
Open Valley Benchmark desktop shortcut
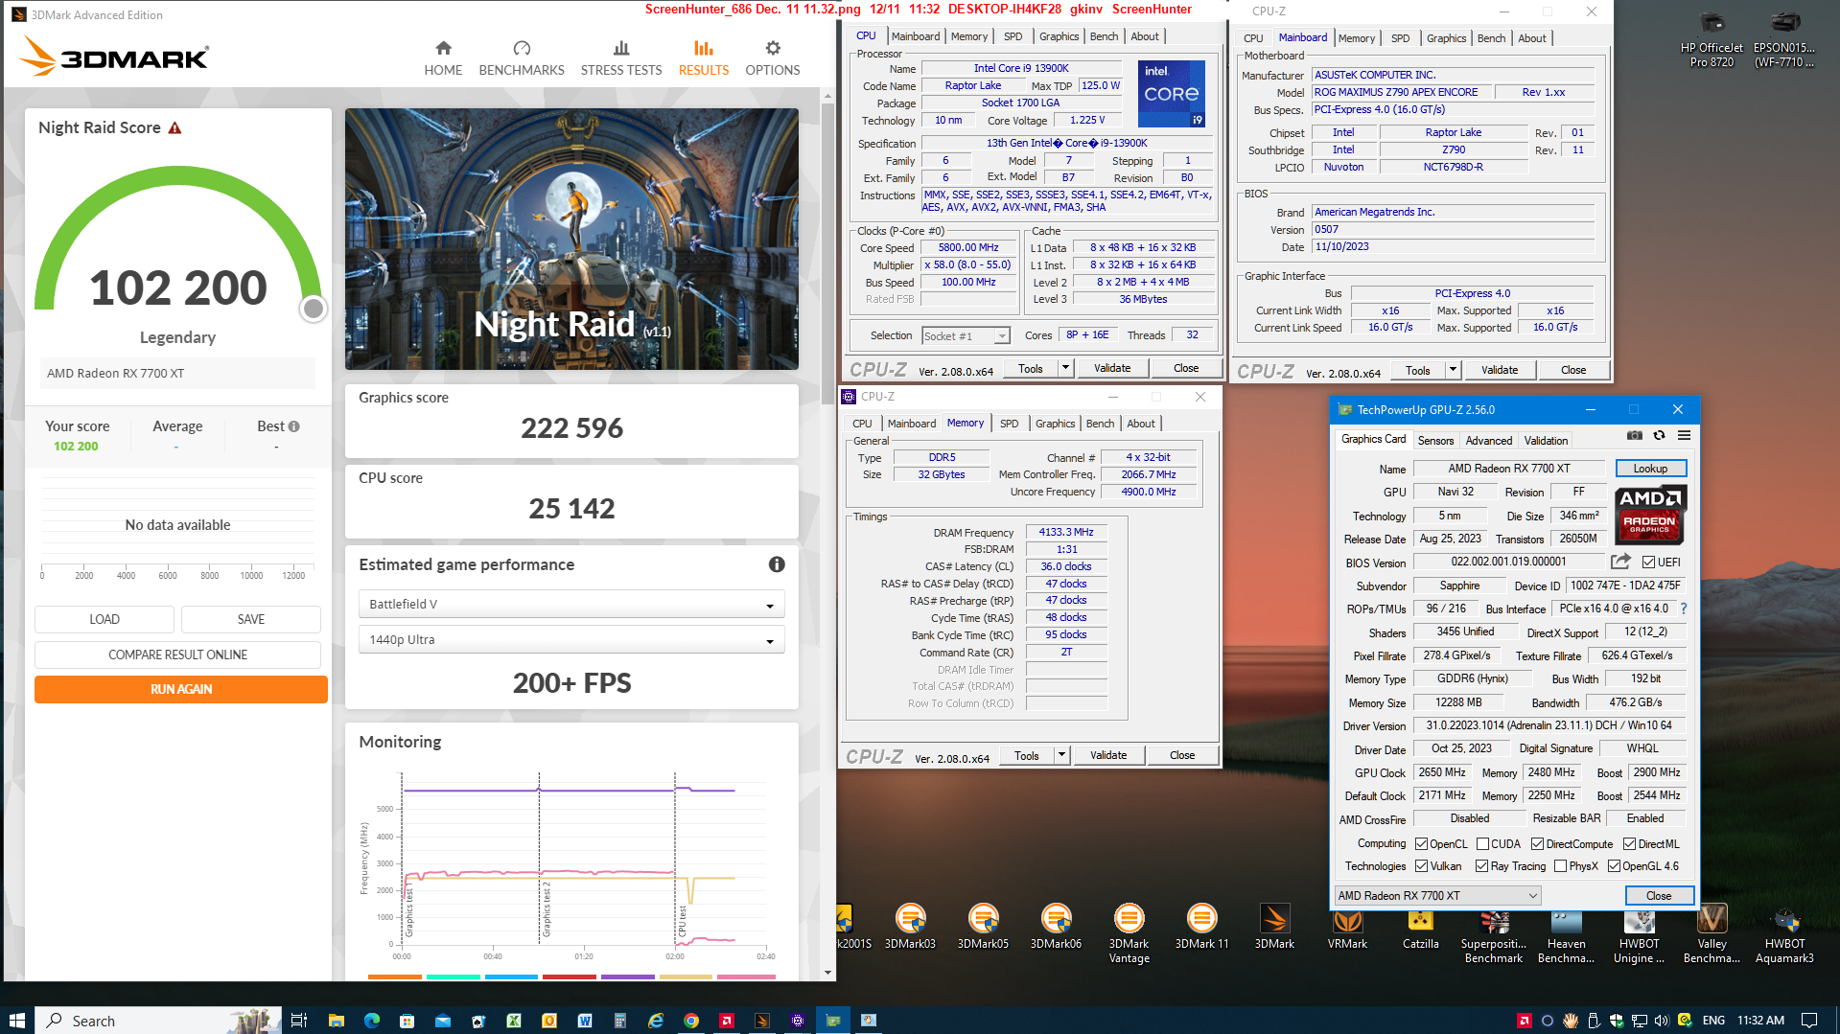click(x=1712, y=933)
